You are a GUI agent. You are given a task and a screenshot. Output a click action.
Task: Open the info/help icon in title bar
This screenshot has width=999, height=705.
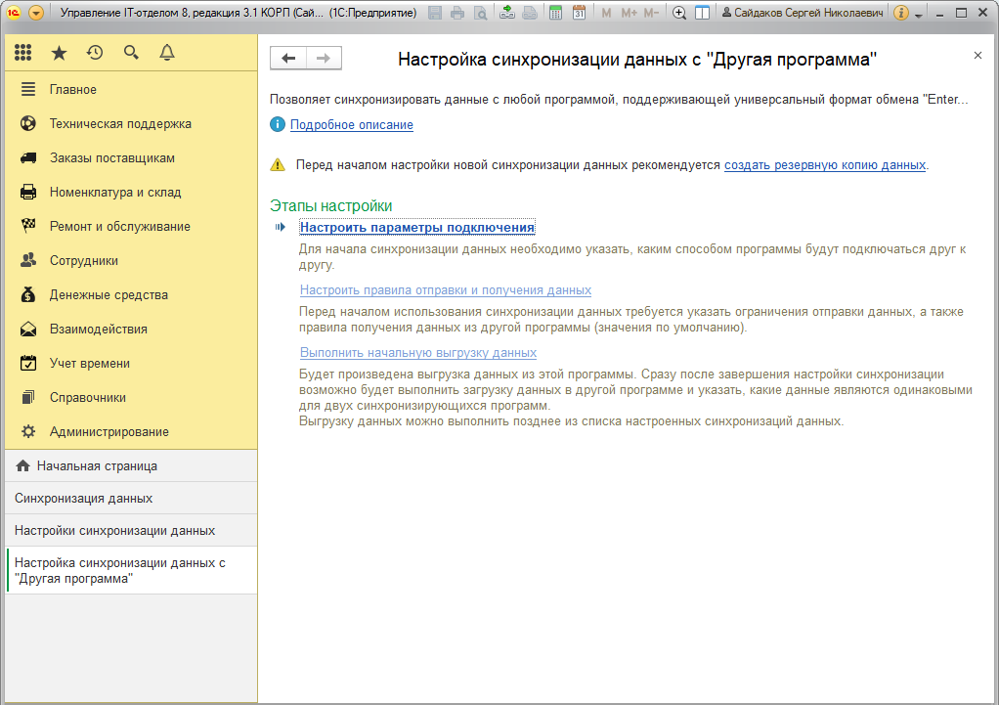tap(901, 13)
